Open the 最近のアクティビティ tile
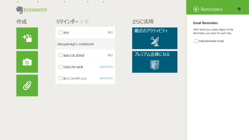Screen dimensions: 249x140 [x=155, y=38]
